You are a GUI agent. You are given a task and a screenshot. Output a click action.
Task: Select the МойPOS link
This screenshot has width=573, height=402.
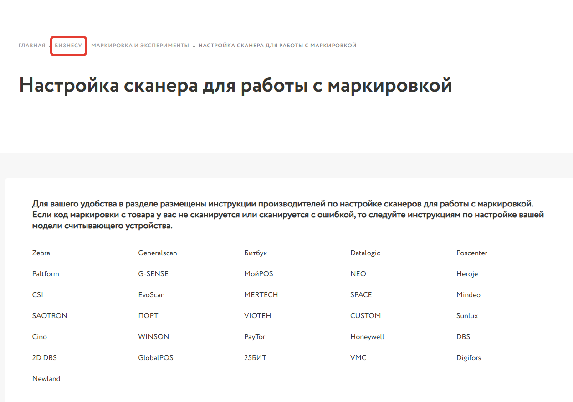(x=259, y=274)
